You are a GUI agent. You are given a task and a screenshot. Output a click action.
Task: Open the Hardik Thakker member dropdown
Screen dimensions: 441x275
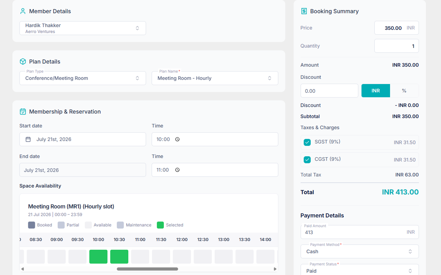(83, 28)
